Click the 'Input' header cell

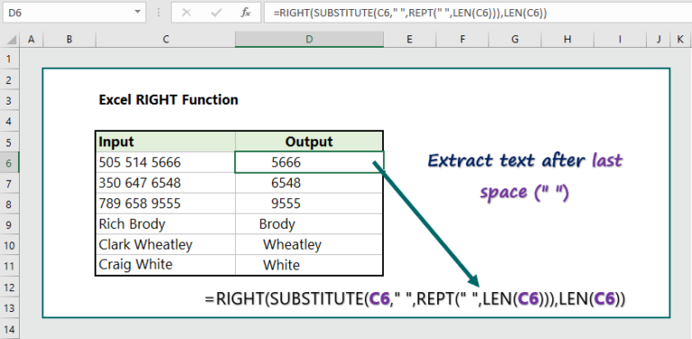coord(166,142)
